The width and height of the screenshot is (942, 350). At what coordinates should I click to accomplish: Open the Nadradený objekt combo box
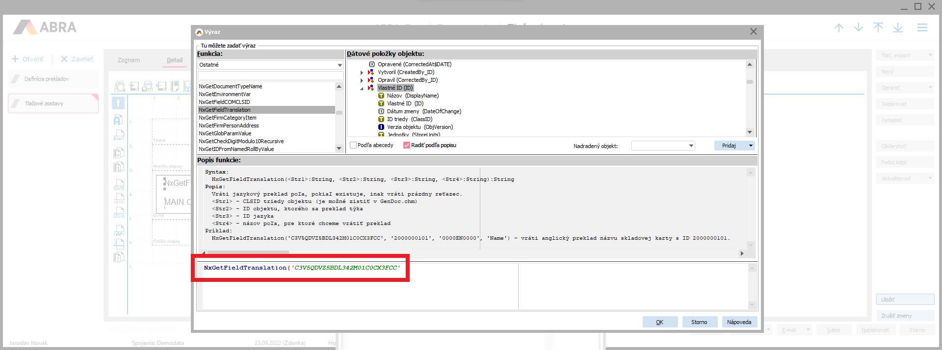tap(691, 146)
